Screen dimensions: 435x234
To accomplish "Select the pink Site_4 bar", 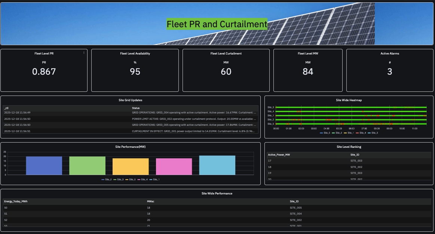I will [x=174, y=166].
